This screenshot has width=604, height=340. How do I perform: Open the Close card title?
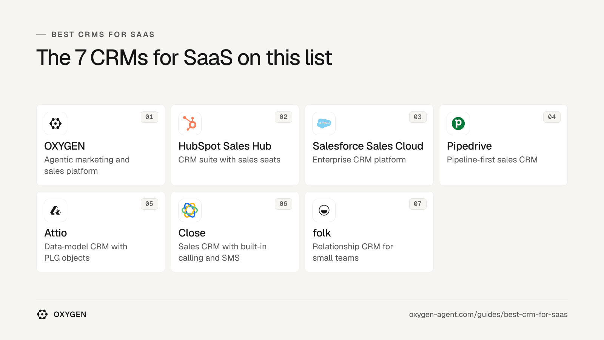(x=192, y=233)
